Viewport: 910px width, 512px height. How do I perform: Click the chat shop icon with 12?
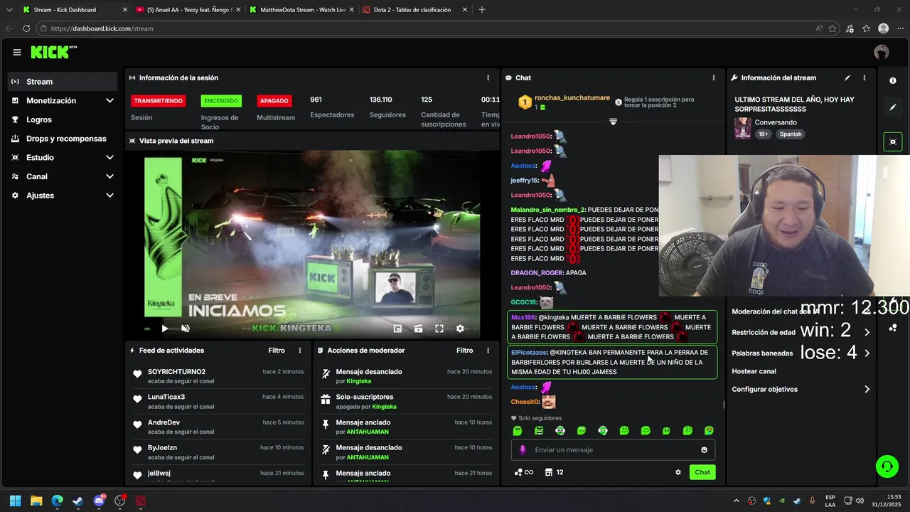pos(554,472)
